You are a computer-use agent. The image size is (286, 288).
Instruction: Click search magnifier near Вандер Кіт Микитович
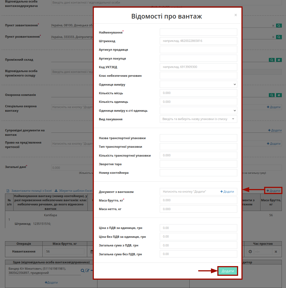pos(83,271)
